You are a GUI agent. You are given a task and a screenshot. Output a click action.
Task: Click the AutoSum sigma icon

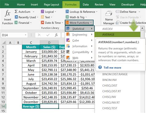click(16, 12)
